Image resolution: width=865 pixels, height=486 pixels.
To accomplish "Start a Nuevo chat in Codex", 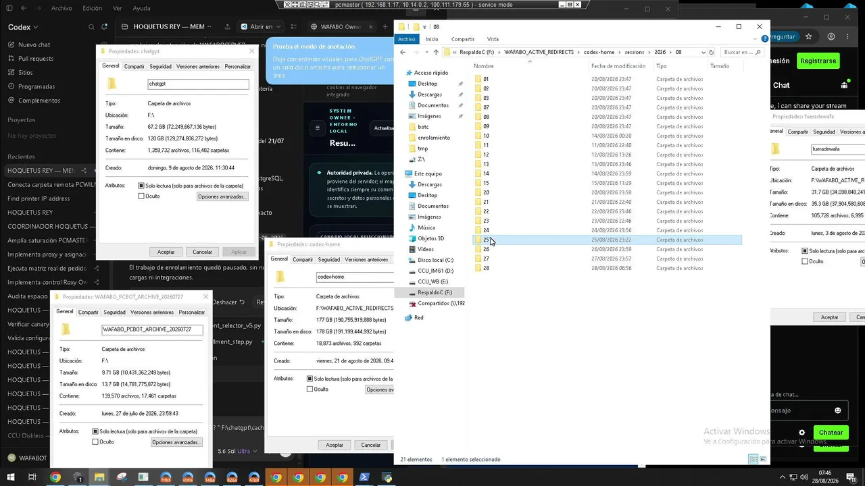I will click(34, 45).
